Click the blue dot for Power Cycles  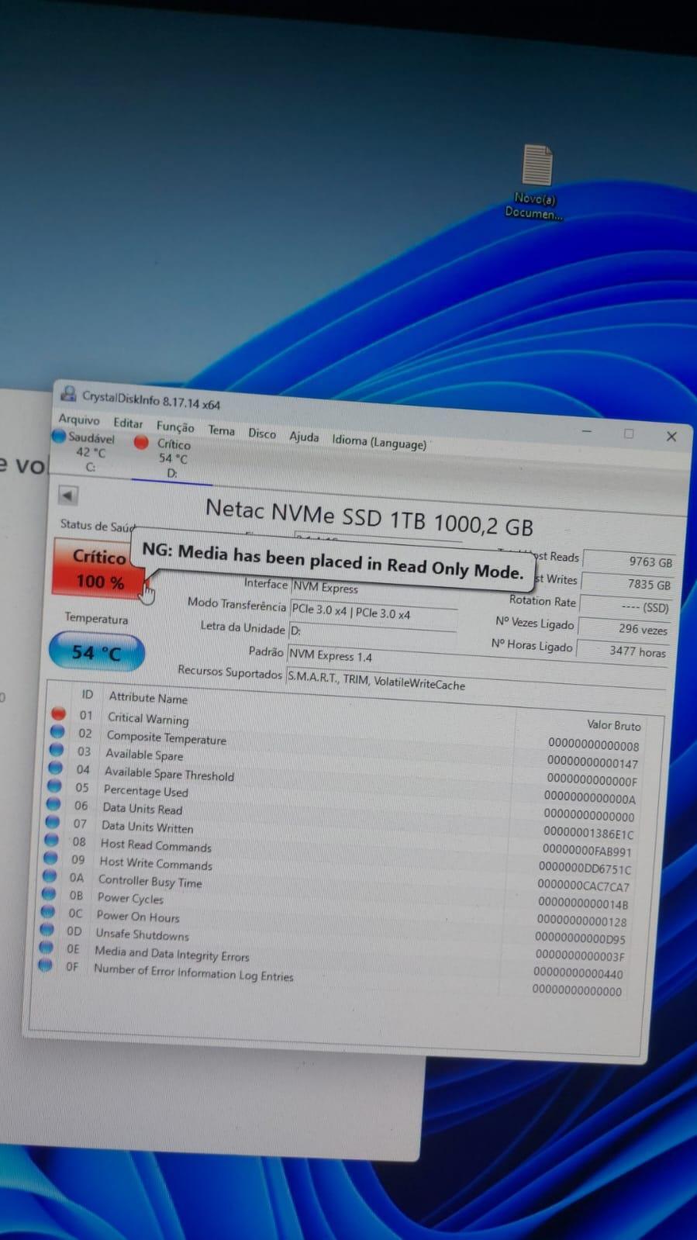click(49, 893)
